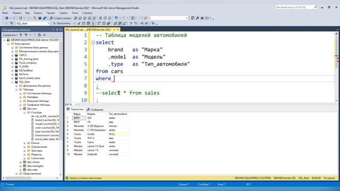Select the dbo.managers table in tree
The image size is (340, 191).
pyautogui.click(x=35, y=166)
